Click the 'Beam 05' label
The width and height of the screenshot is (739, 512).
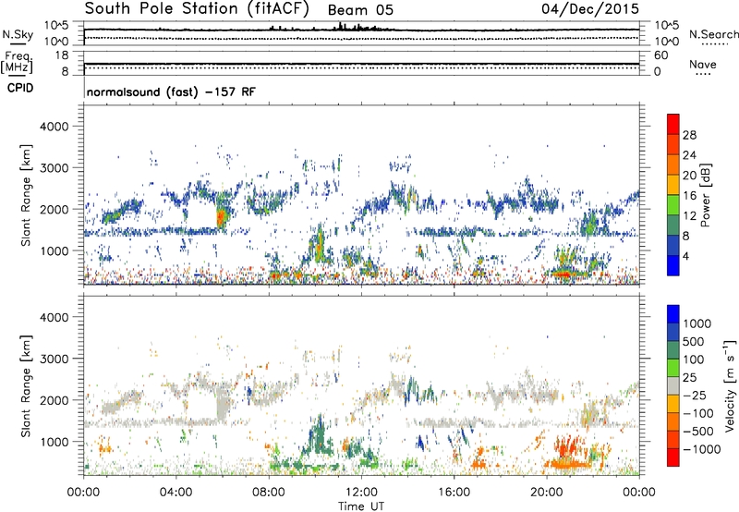pos(360,10)
